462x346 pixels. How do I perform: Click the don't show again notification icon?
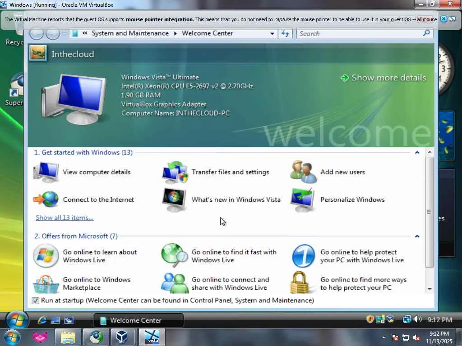coord(452,19)
